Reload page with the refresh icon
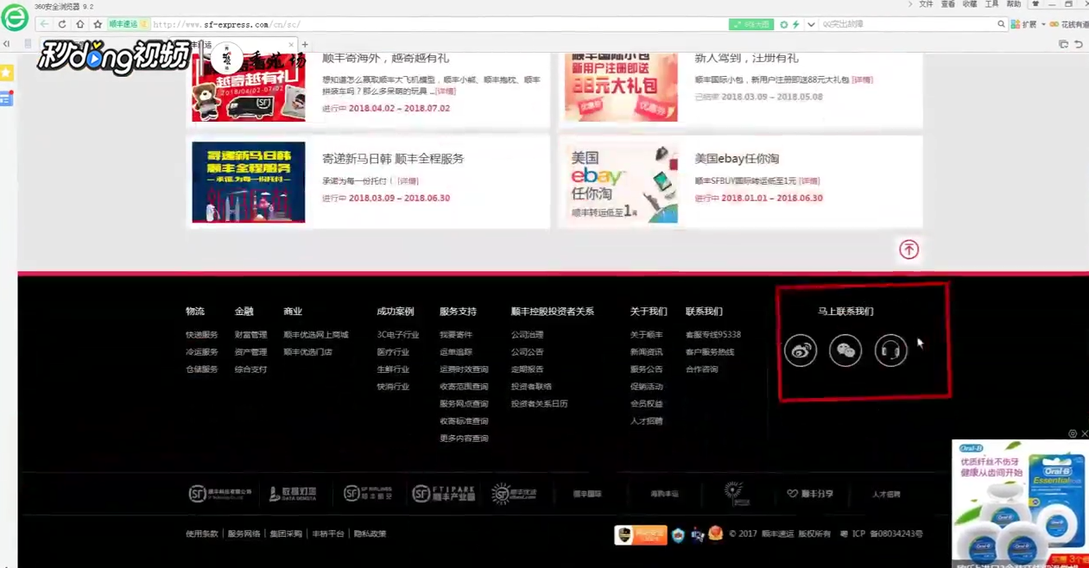This screenshot has height=568, width=1089. pos(62,24)
